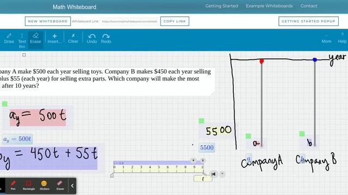
Task: Select the Rectangle tool in bottom toolbar
Action: coord(29,185)
